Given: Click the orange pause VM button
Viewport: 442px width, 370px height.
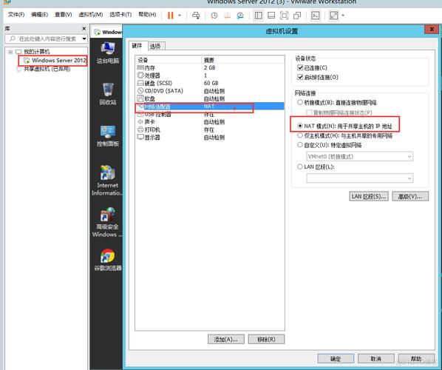Looking at the screenshot, I should click(170, 16).
